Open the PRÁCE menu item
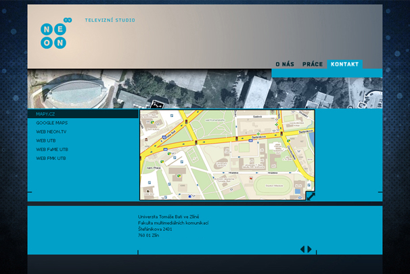Viewport: 410px width, 274px height. click(x=312, y=64)
